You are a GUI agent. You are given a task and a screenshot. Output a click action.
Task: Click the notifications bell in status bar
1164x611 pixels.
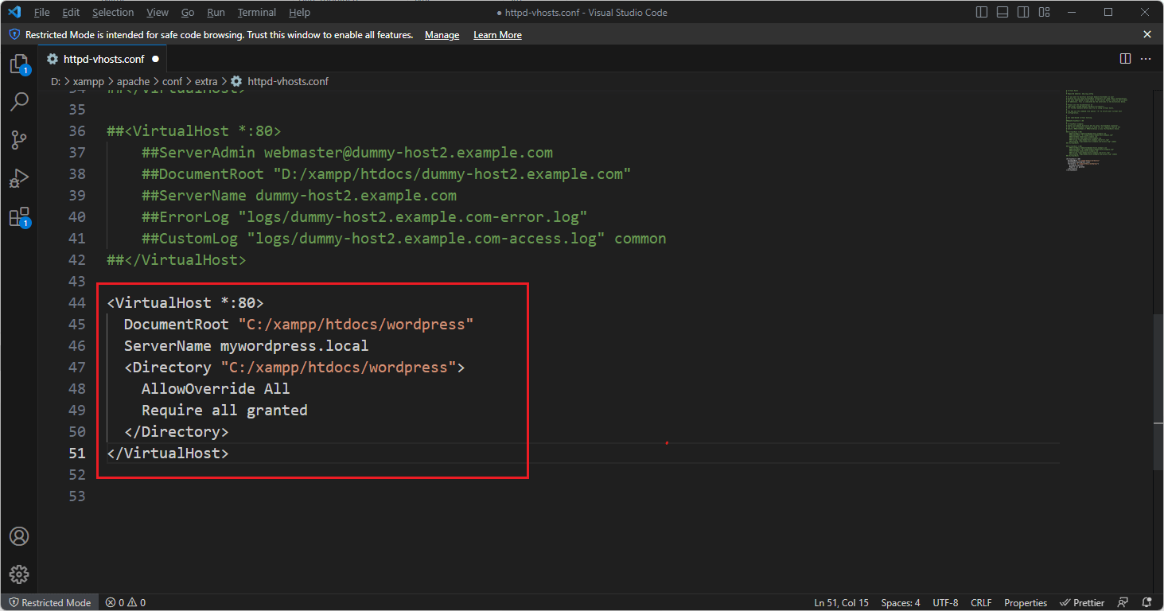click(x=1146, y=602)
